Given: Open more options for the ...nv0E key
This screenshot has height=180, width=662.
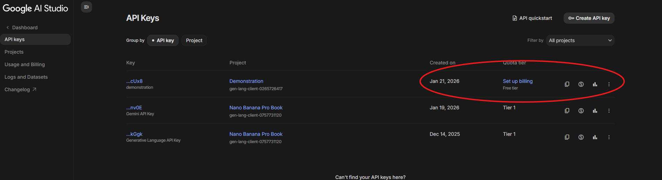Looking at the screenshot, I should [609, 111].
